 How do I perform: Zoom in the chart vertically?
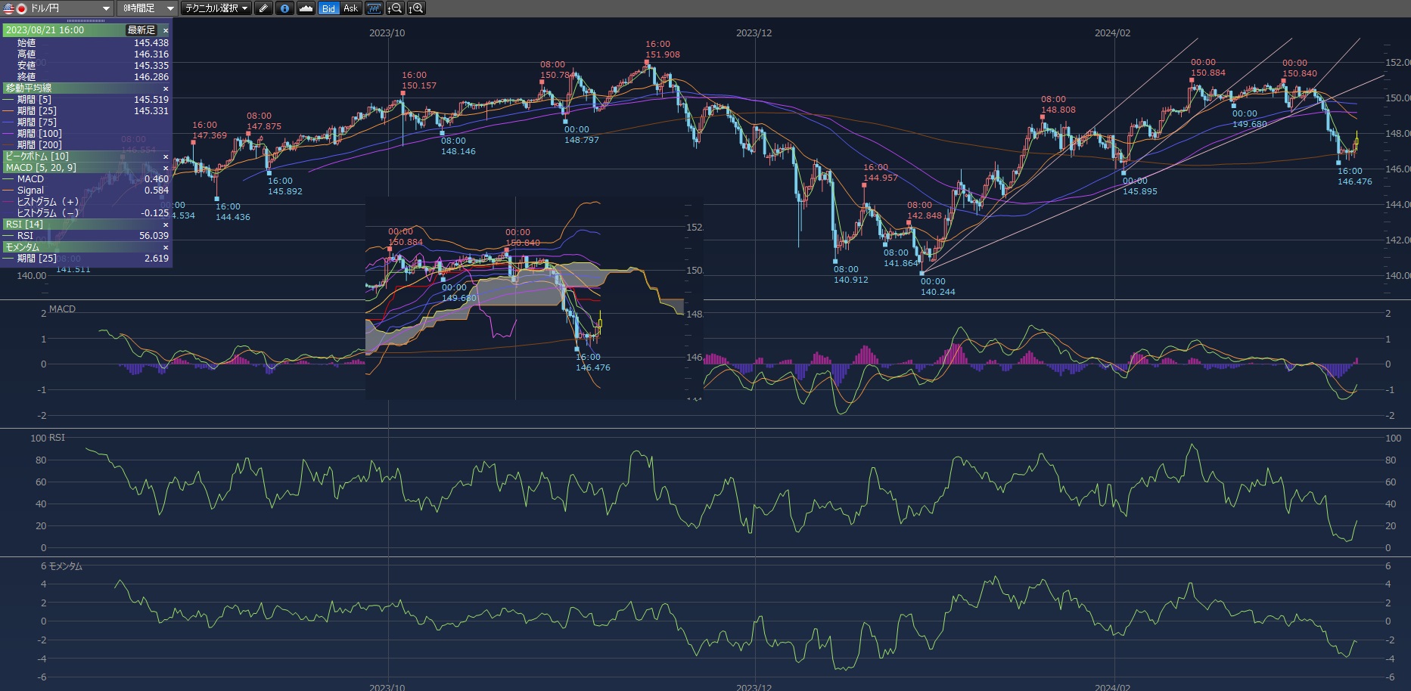pos(416,8)
